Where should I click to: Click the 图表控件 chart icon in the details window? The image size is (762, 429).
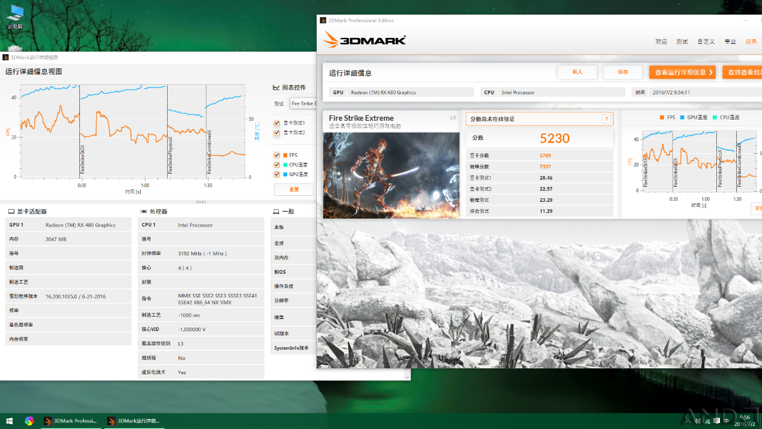point(276,88)
